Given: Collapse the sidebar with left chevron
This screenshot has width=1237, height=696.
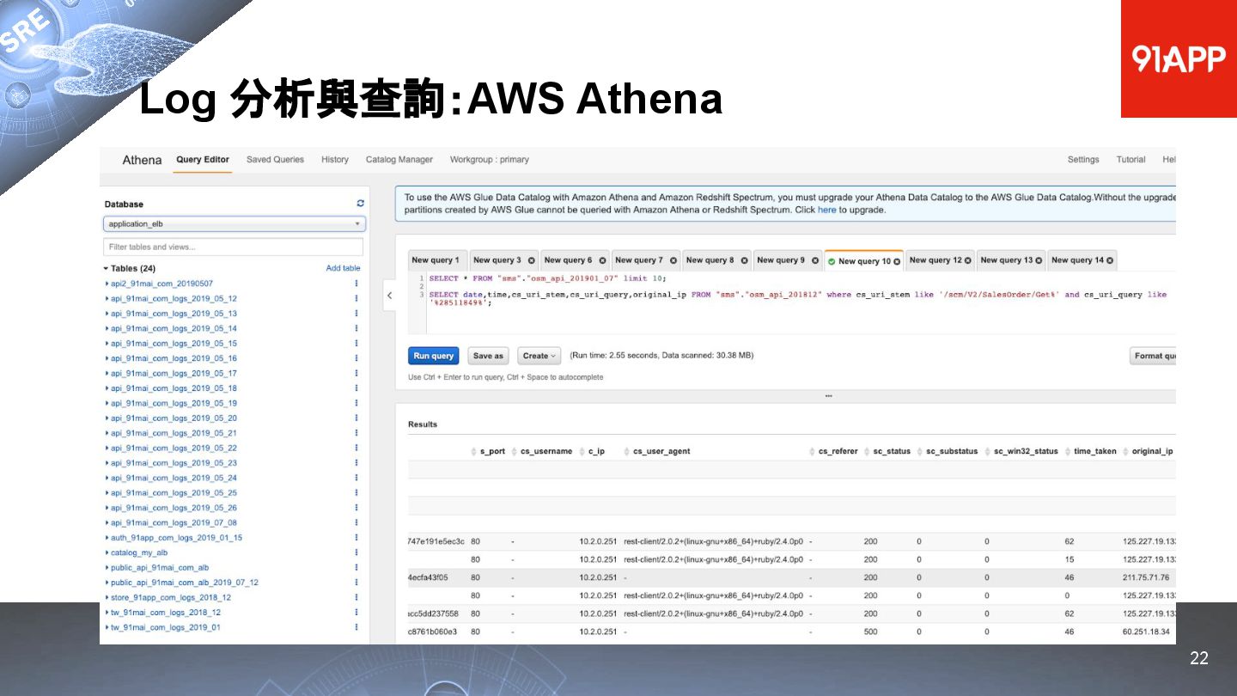Looking at the screenshot, I should (x=389, y=295).
